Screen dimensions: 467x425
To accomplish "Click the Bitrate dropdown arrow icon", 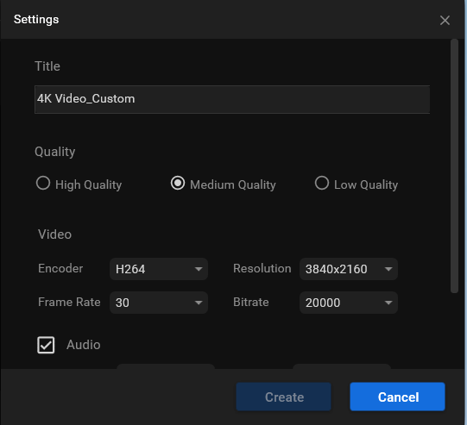I will (x=388, y=303).
